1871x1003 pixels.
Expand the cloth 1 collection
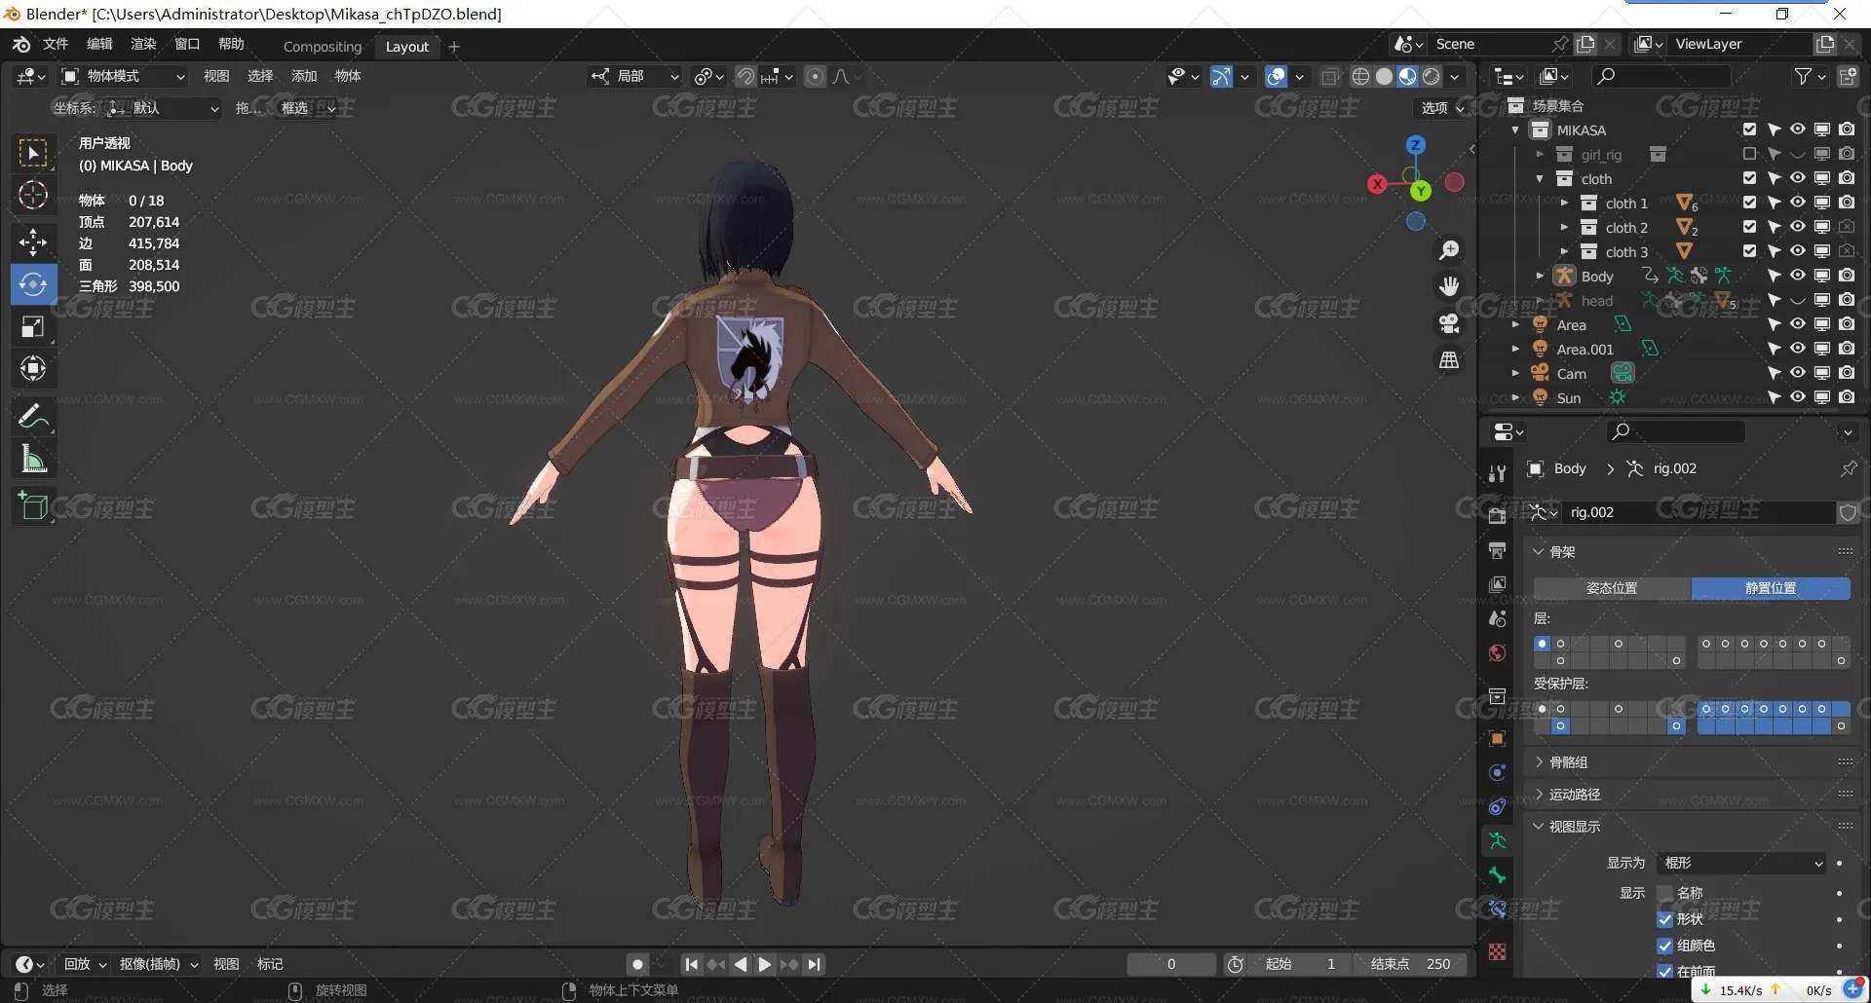point(1564,204)
